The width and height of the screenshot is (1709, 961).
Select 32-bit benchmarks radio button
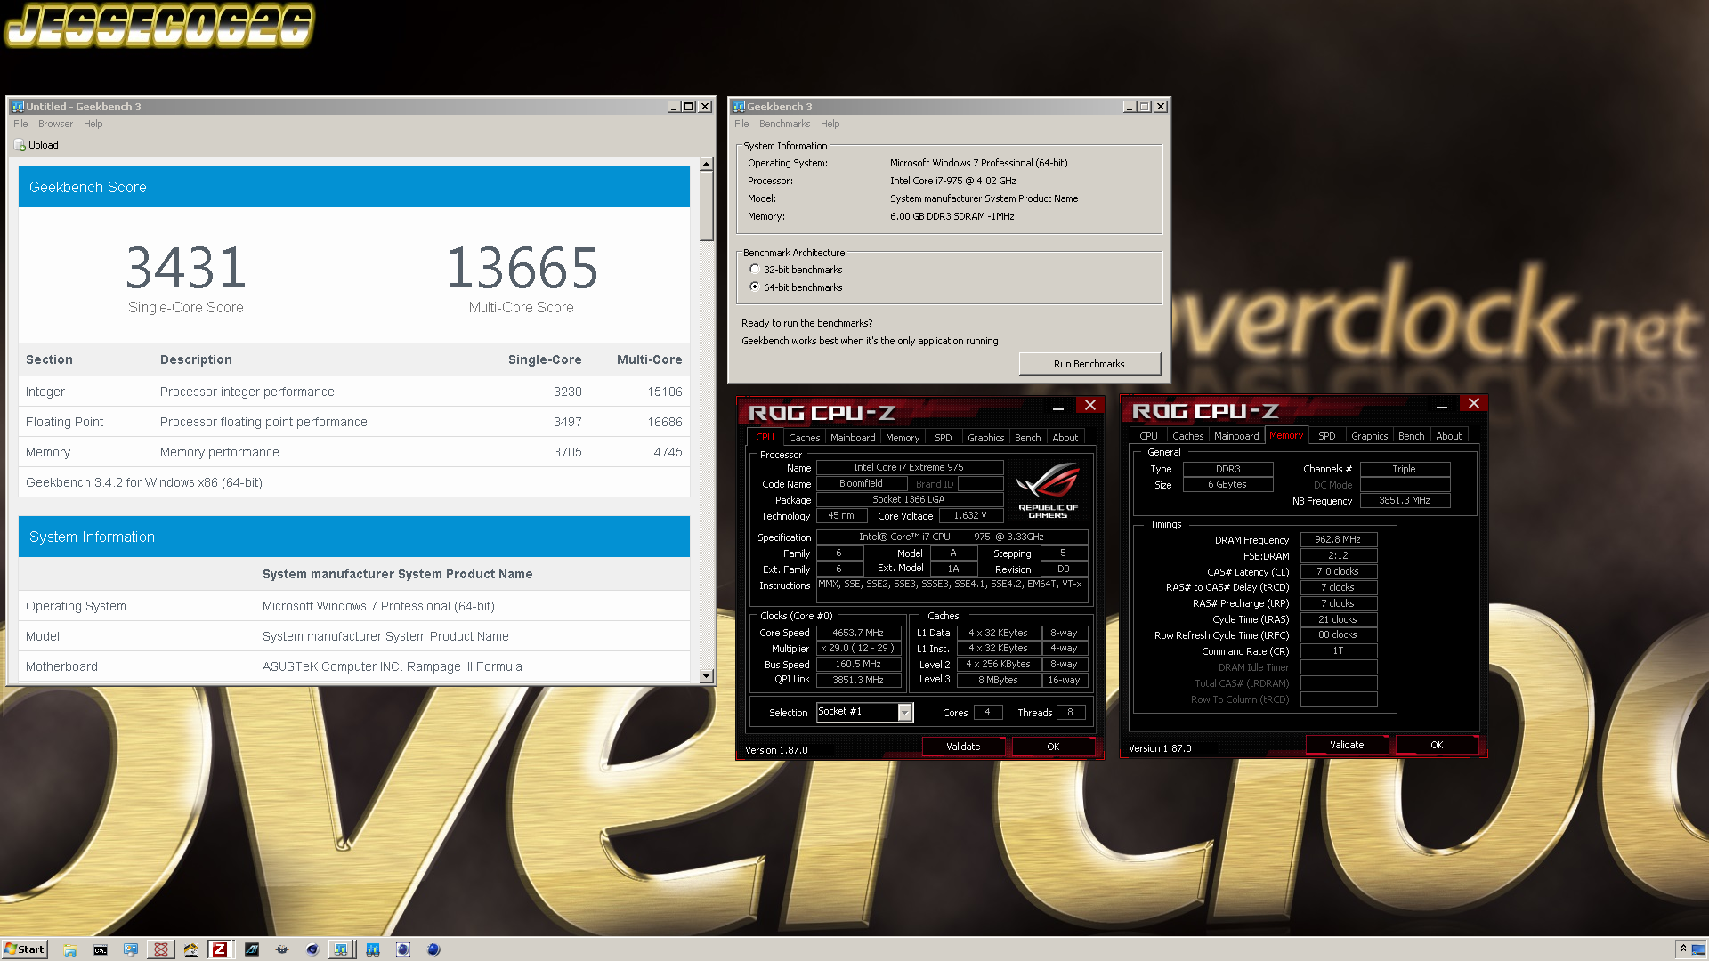click(755, 270)
